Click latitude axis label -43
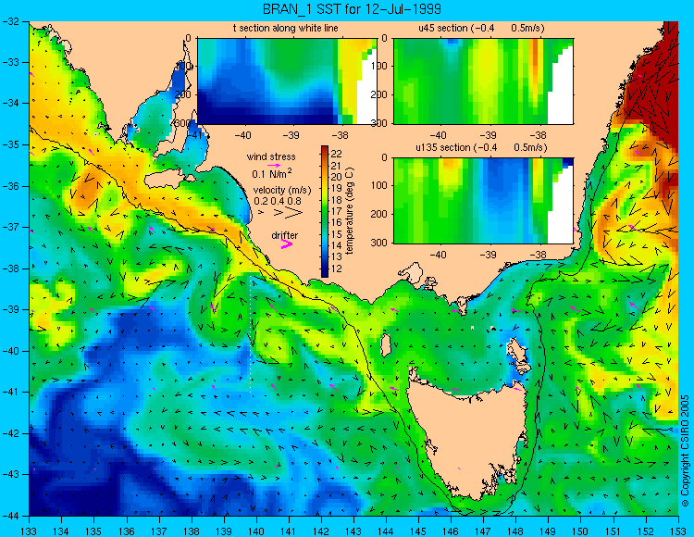694x537 pixels. point(10,475)
